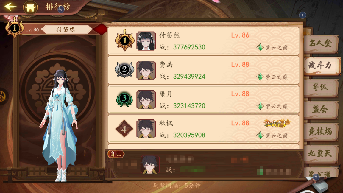Select the 星河谱 tab
The image size is (343, 193).
pos(320,172)
